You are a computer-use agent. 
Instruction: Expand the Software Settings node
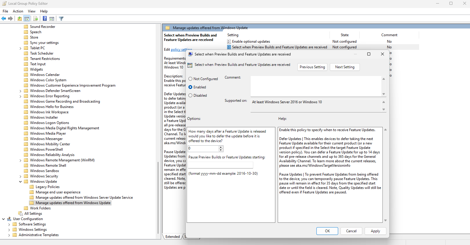point(9,225)
